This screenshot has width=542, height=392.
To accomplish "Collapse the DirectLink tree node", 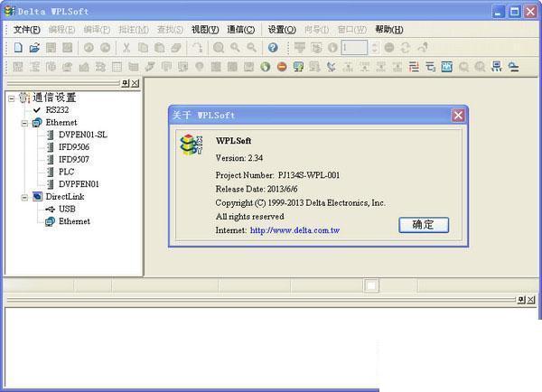I will point(24,198).
